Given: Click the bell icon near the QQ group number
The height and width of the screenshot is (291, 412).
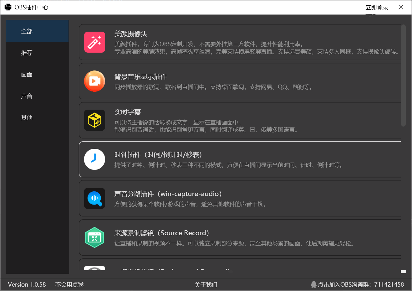Looking at the screenshot, I should coord(313,284).
